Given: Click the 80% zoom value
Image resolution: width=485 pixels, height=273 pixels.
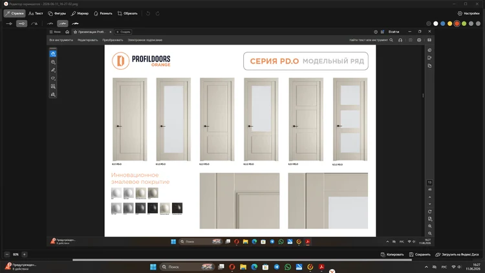Looking at the screenshot, I should point(16,254).
